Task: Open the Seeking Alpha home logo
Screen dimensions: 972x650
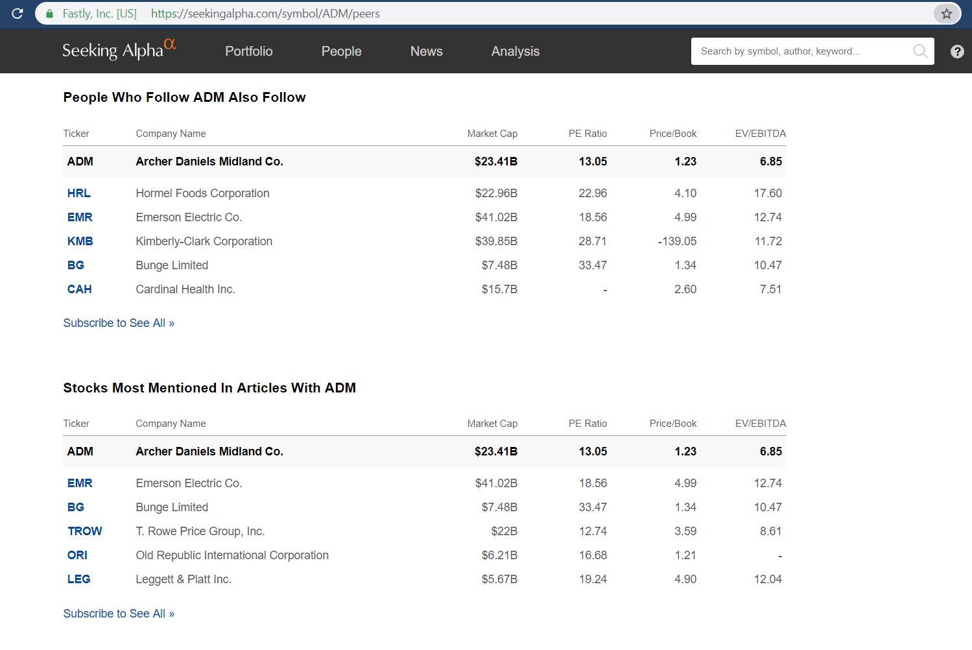Action: coord(119,50)
